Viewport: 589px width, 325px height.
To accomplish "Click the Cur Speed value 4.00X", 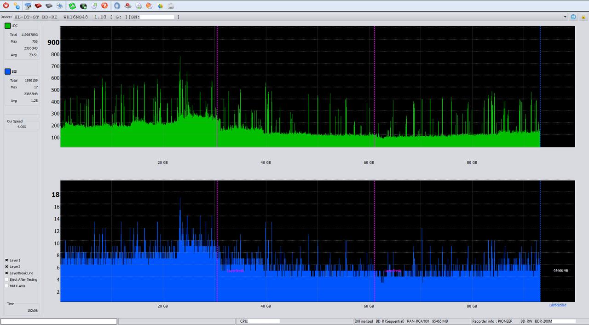I will (x=22, y=127).
